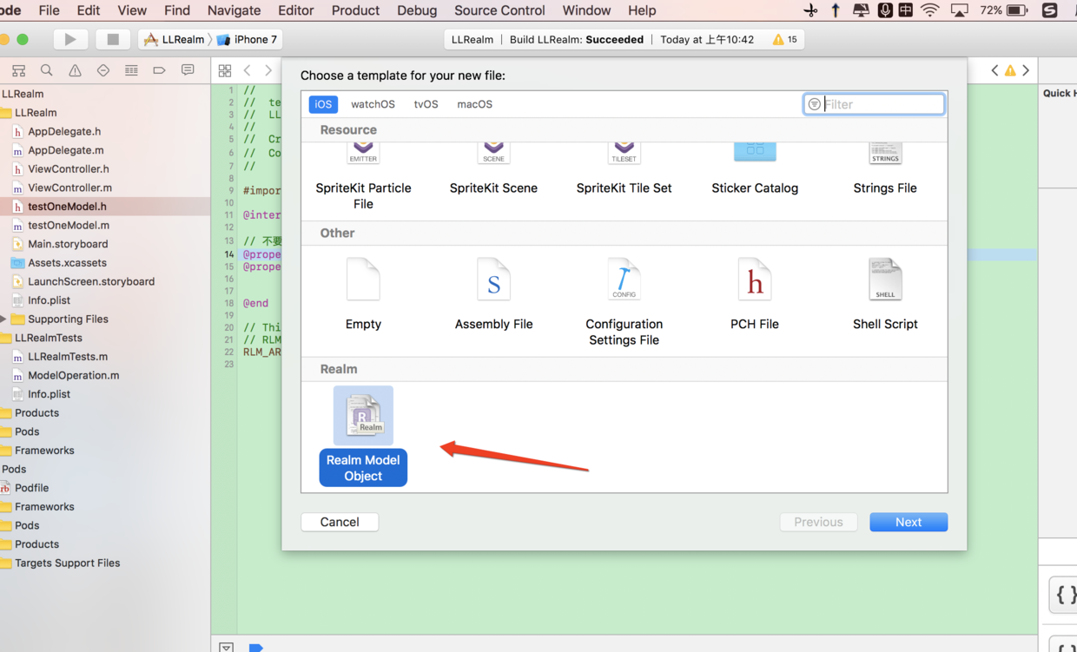Select Targets Support Files folder
This screenshot has height=652, width=1077.
click(x=67, y=563)
